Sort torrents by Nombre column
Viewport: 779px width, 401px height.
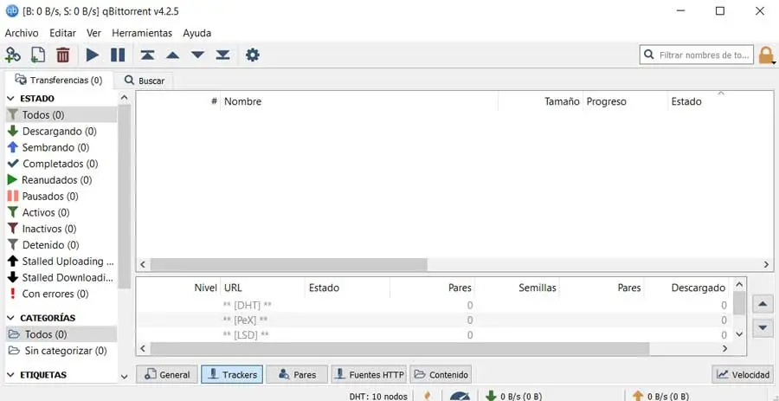359,101
